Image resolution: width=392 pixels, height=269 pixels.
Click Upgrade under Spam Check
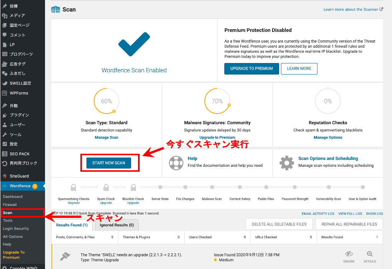pyautogui.click(x=106, y=203)
